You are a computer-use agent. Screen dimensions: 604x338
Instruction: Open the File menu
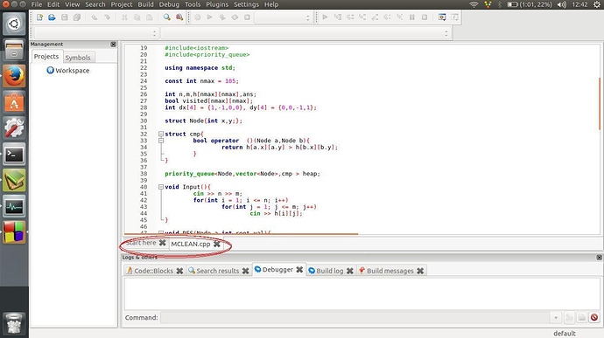37,4
